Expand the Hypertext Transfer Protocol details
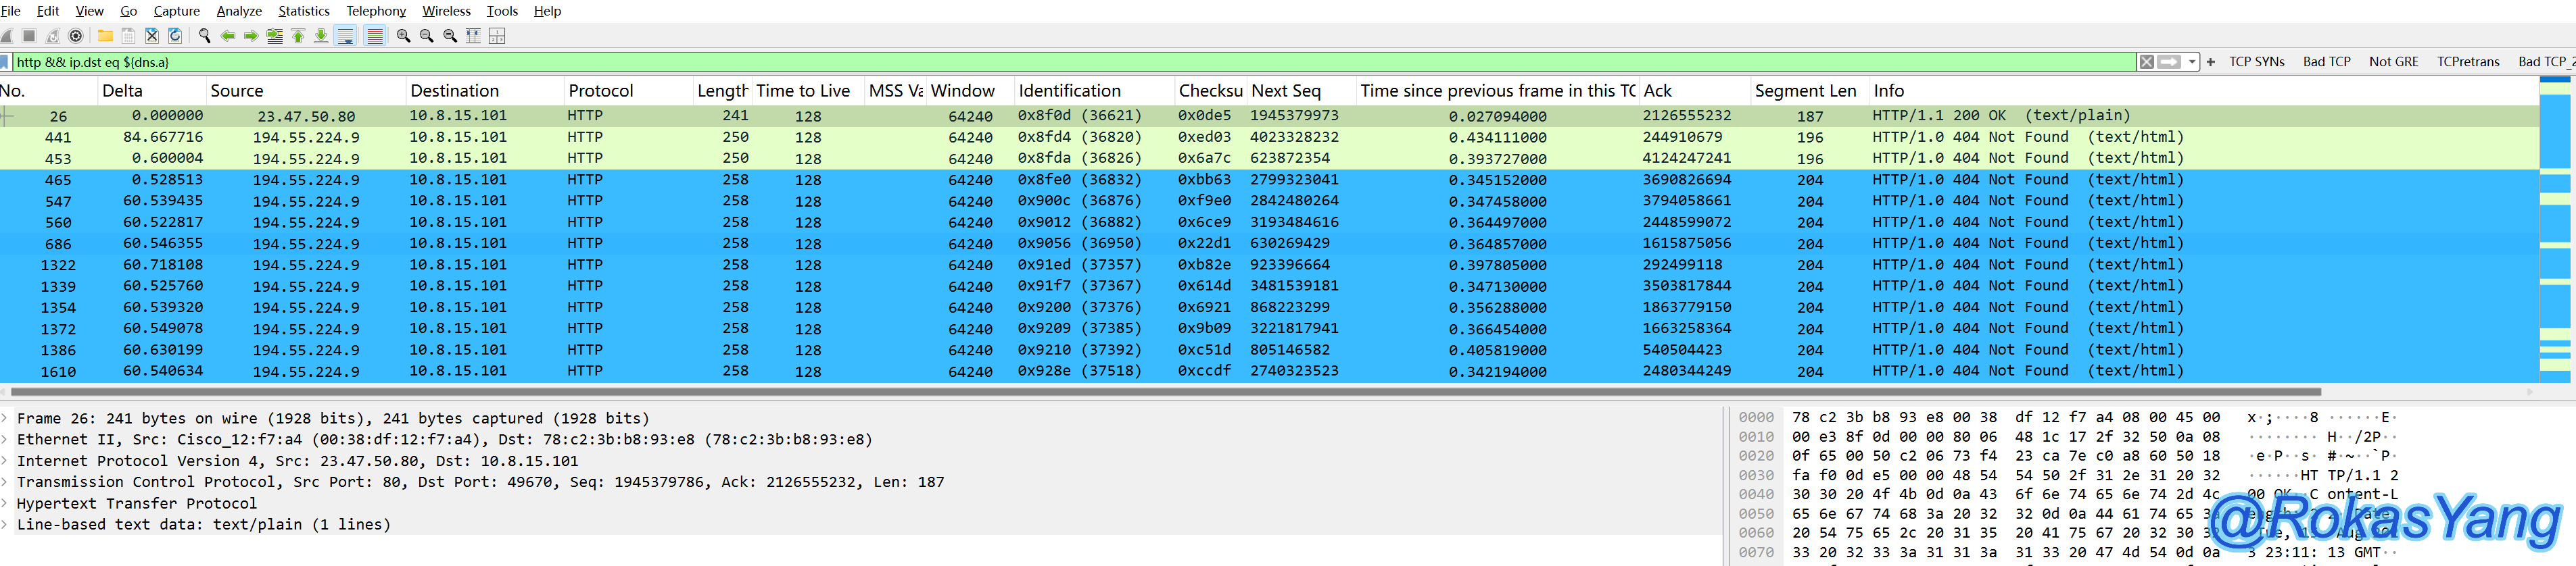2576x566 pixels. pos(6,503)
